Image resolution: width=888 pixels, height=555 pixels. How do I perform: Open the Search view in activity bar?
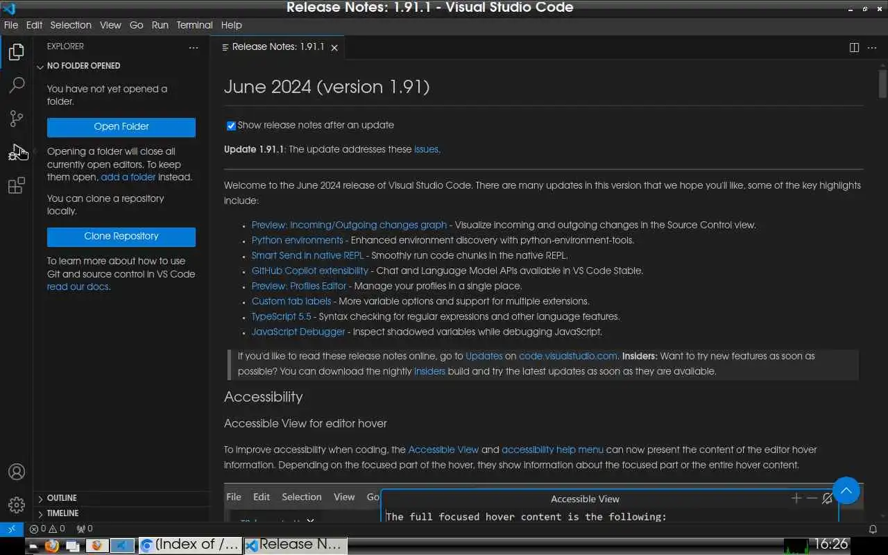[17, 85]
